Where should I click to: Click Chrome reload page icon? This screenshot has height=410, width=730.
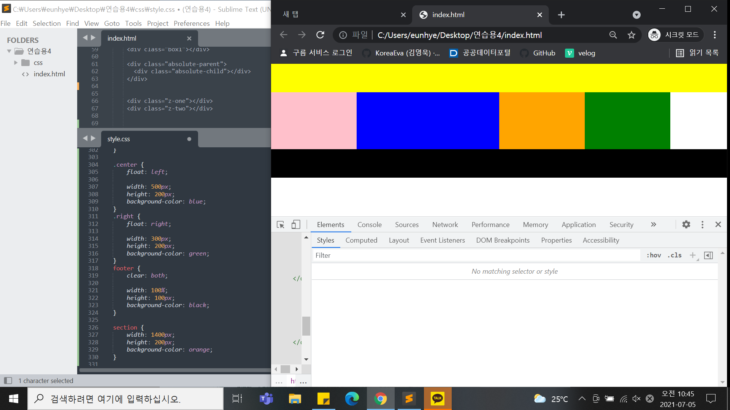click(320, 35)
